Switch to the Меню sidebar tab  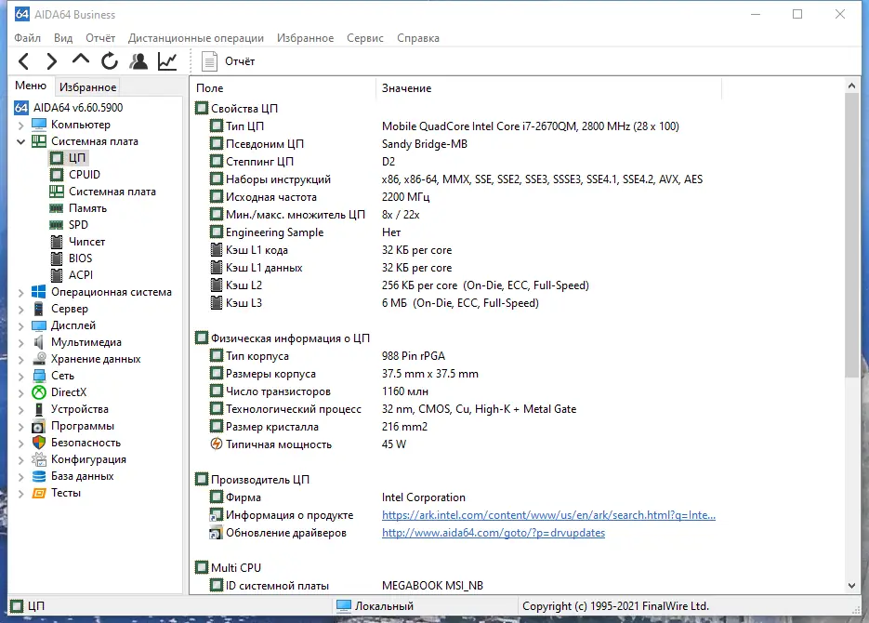[31, 86]
